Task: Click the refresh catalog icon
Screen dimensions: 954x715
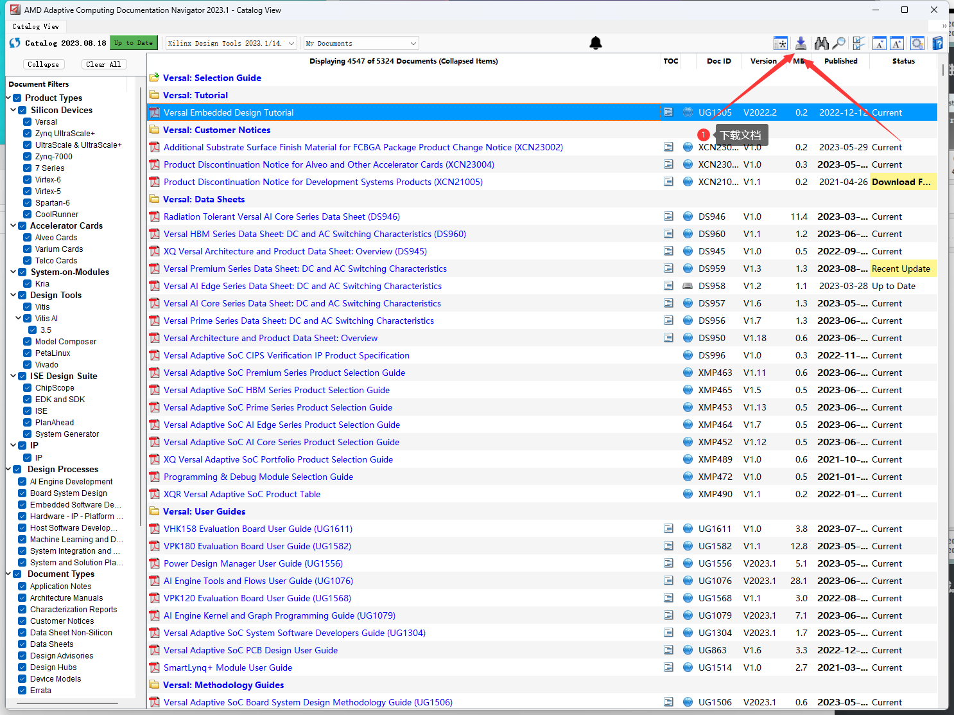Action: [x=15, y=43]
